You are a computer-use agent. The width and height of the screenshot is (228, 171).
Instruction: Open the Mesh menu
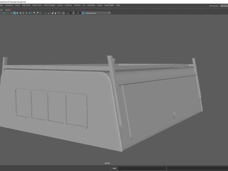pyautogui.click(x=18, y=5)
